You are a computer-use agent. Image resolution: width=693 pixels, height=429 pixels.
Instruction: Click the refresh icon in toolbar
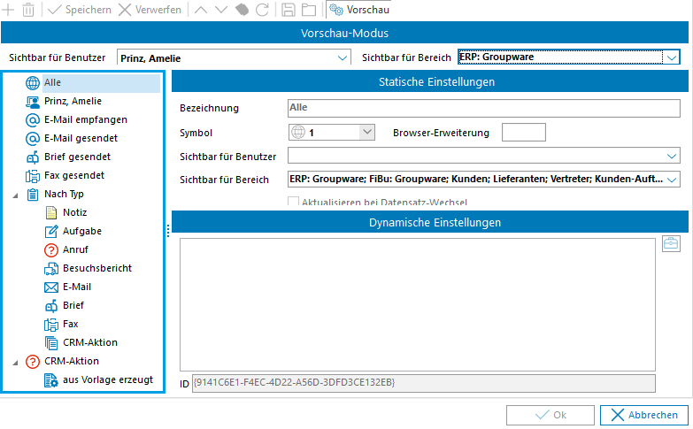[262, 10]
